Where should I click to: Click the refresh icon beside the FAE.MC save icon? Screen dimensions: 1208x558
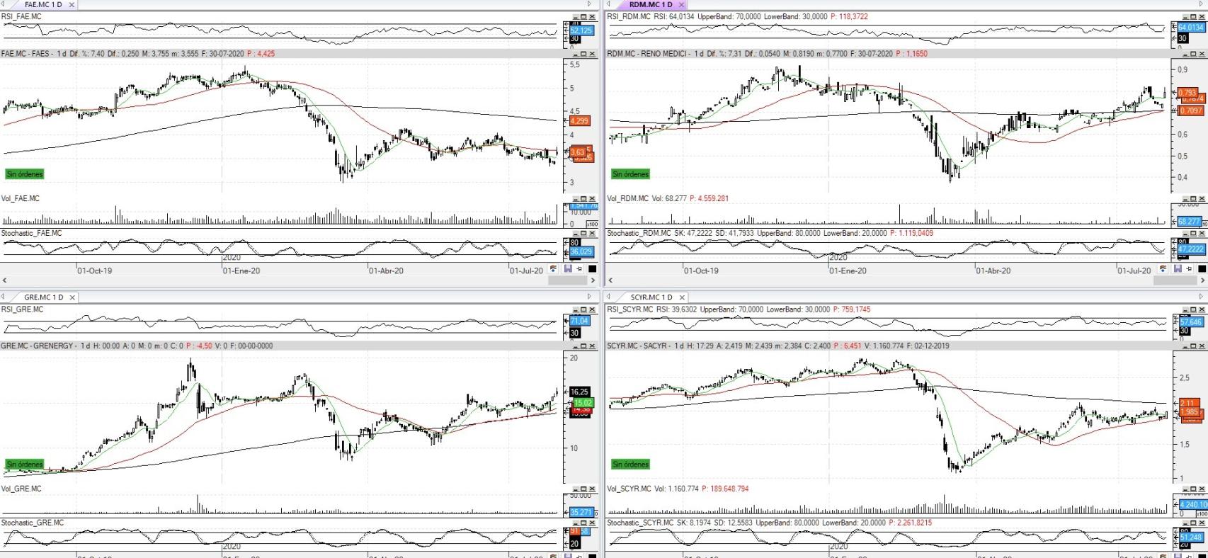click(x=553, y=269)
